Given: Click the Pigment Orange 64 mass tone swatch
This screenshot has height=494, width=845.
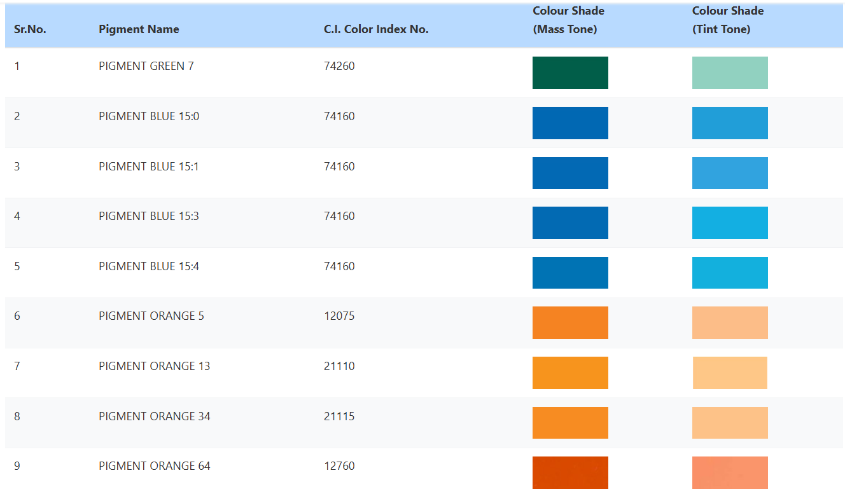Looking at the screenshot, I should point(570,472).
